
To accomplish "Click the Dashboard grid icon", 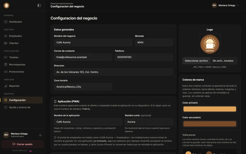I will pos(6,22).
